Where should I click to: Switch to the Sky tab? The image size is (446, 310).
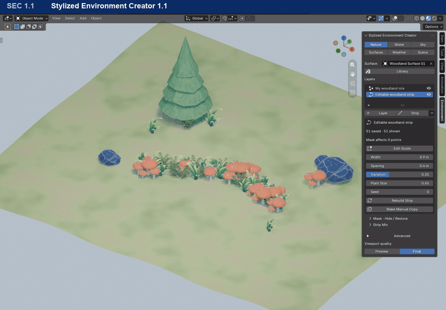[423, 45]
